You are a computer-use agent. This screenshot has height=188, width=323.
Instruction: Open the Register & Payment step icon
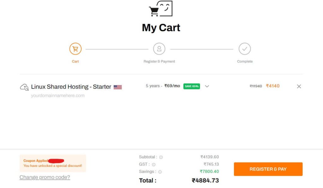(159, 49)
